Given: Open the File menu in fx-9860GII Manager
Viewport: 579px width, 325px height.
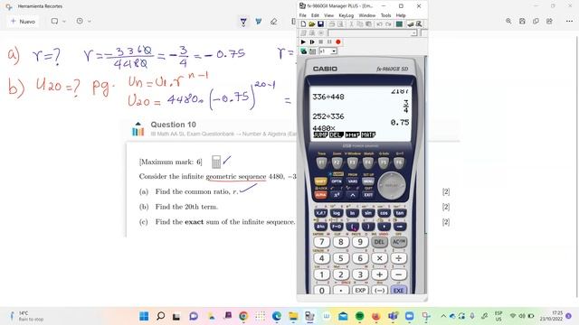Looking at the screenshot, I should click(303, 15).
